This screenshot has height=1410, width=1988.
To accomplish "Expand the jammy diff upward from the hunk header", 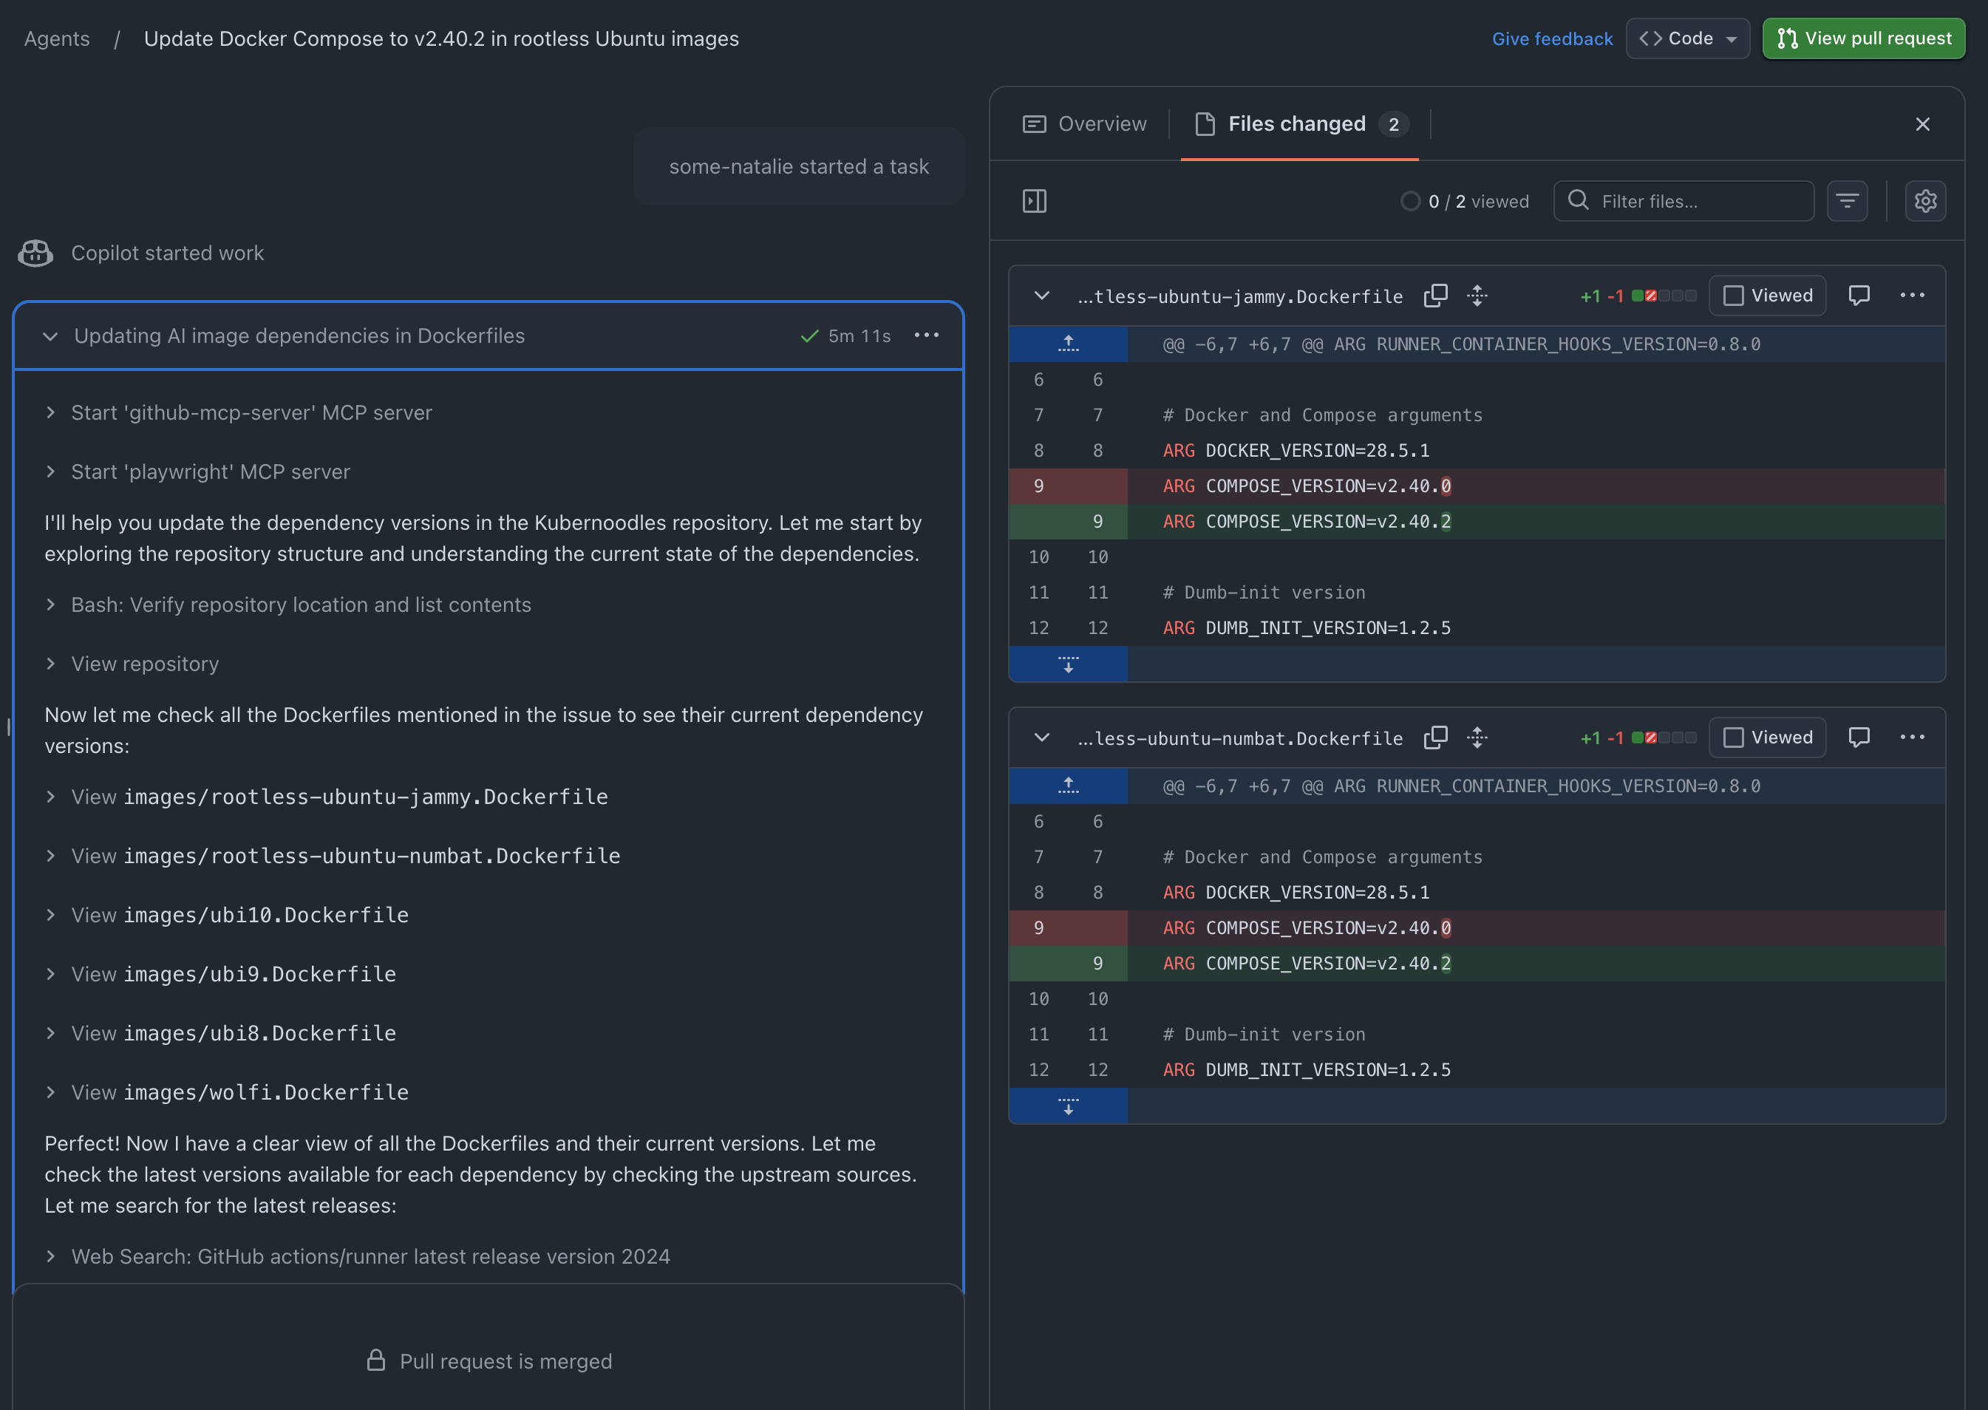I will click(1068, 344).
